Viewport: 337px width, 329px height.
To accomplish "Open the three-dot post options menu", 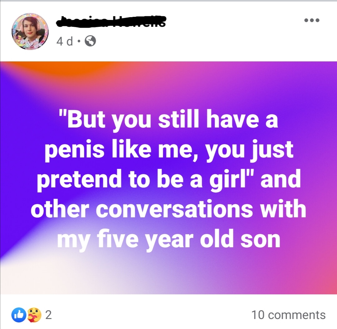I will [x=312, y=21].
